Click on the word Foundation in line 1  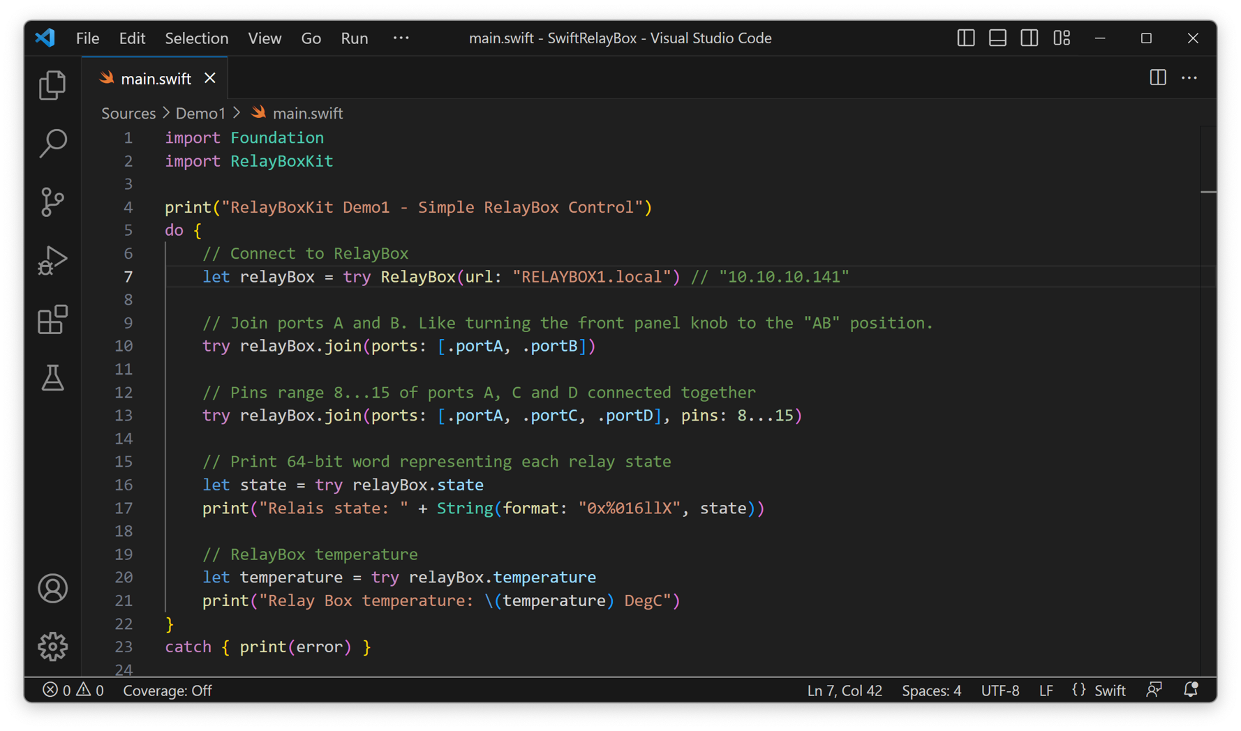click(x=277, y=138)
